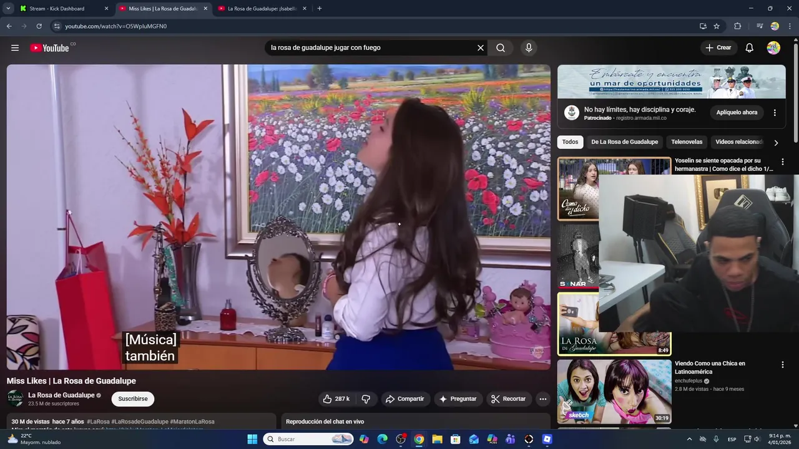Open the Windows Start menu

[252, 440]
